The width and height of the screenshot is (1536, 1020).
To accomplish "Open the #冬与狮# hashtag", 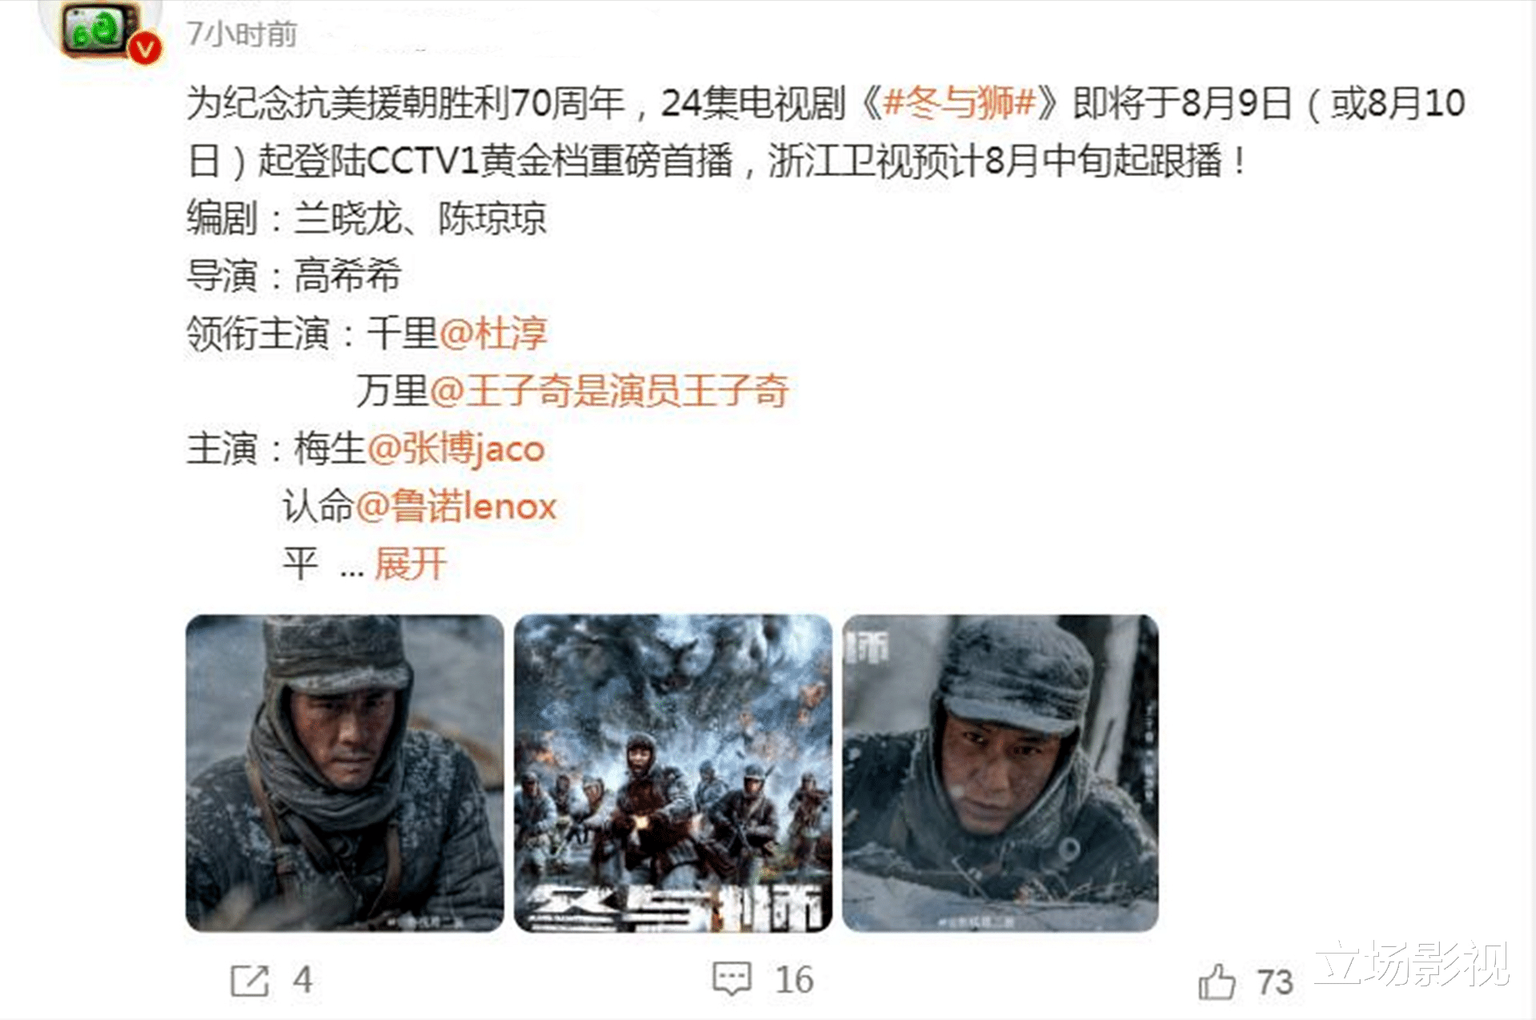I will 959,103.
